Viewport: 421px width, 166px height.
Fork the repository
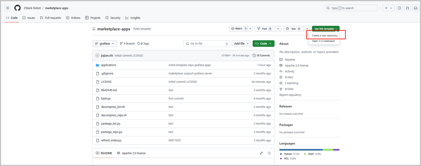(x=264, y=29)
